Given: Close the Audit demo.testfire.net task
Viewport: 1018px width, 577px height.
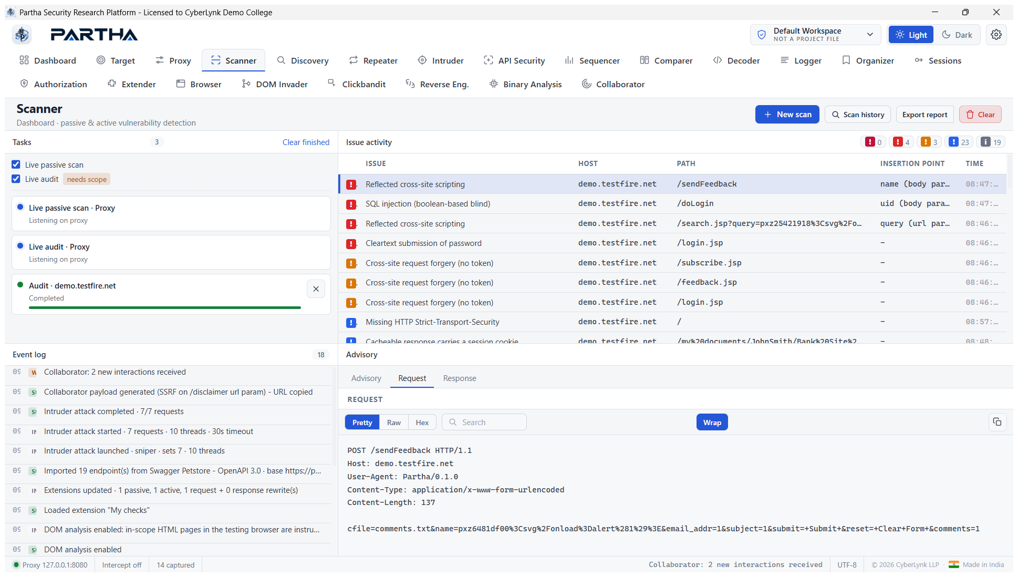Looking at the screenshot, I should tap(316, 288).
